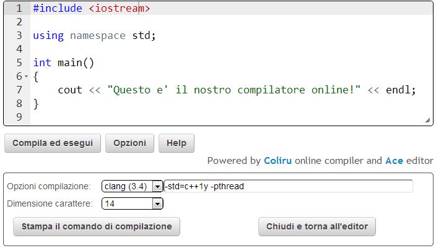Click Chiudi e torna all'editor

pyautogui.click(x=316, y=226)
